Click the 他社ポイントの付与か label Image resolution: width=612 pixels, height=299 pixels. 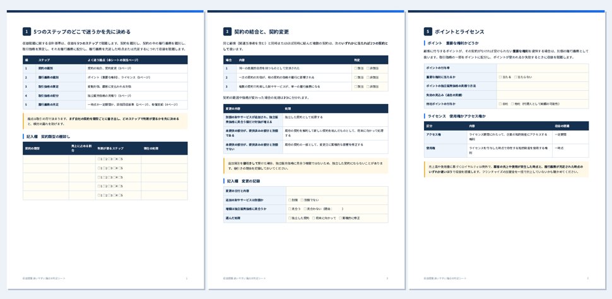(x=460, y=104)
